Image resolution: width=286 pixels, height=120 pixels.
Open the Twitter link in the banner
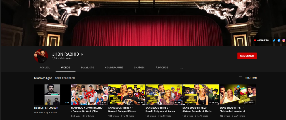click(274, 40)
